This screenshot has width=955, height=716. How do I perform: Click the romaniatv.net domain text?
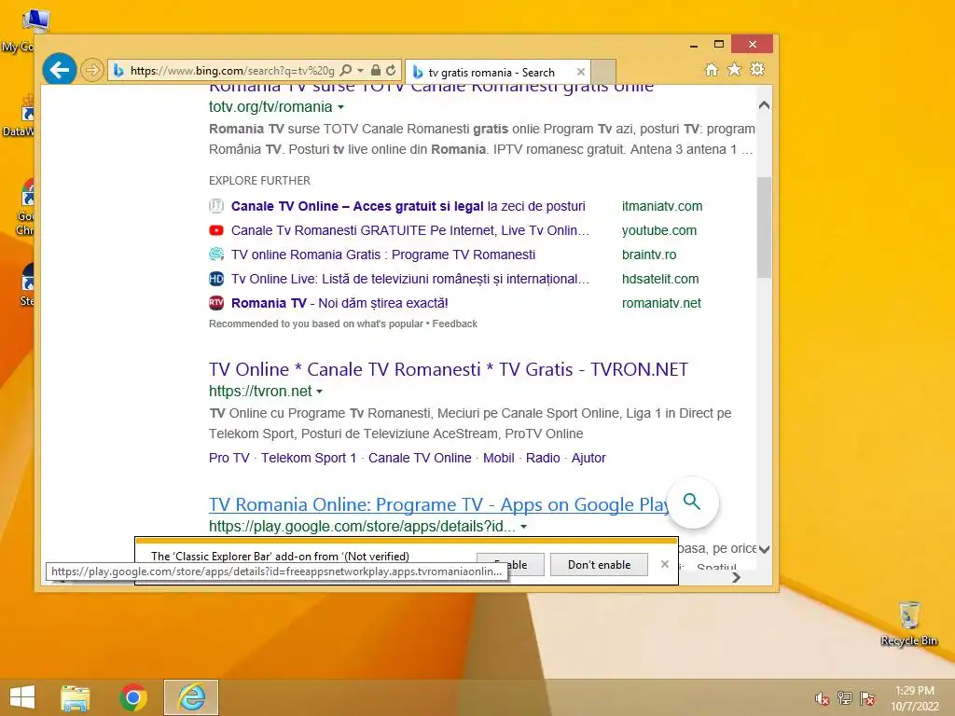tap(661, 303)
